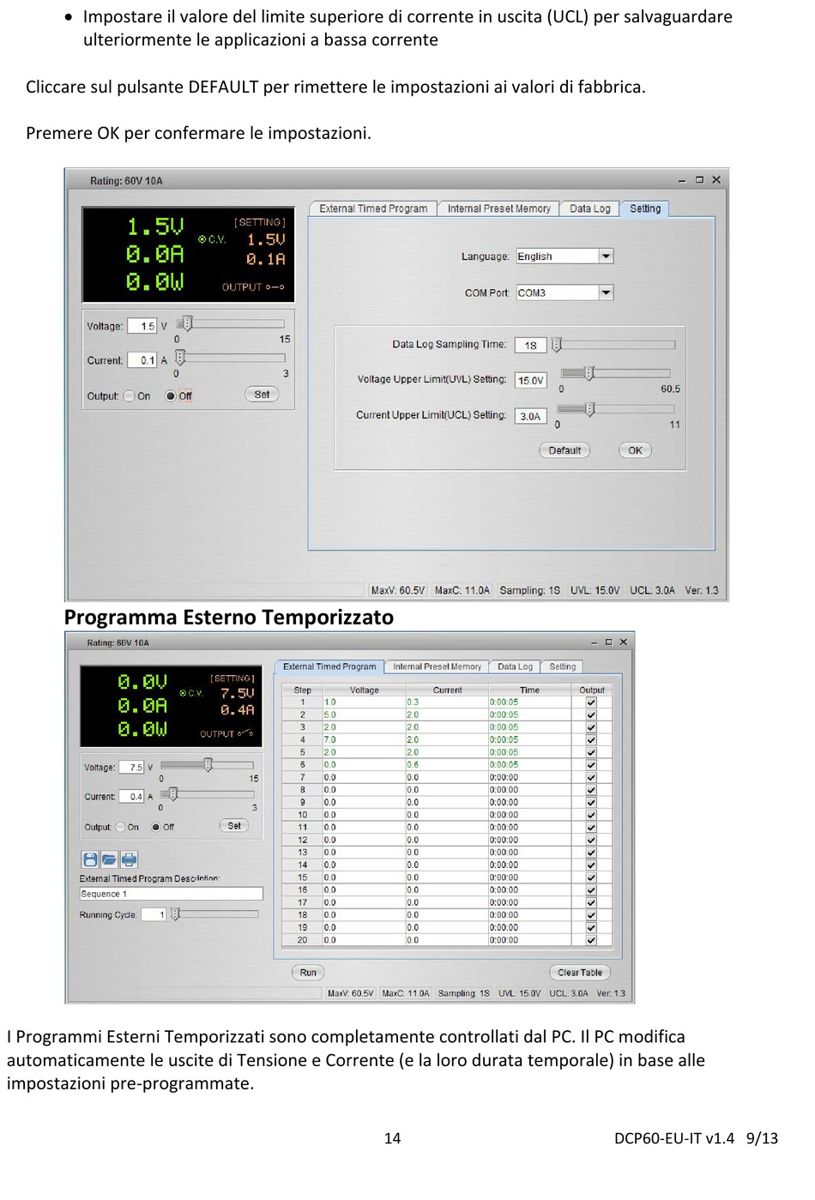Click the UCL field showing 3.0A
This screenshot has width=815, height=1200.
530,416
